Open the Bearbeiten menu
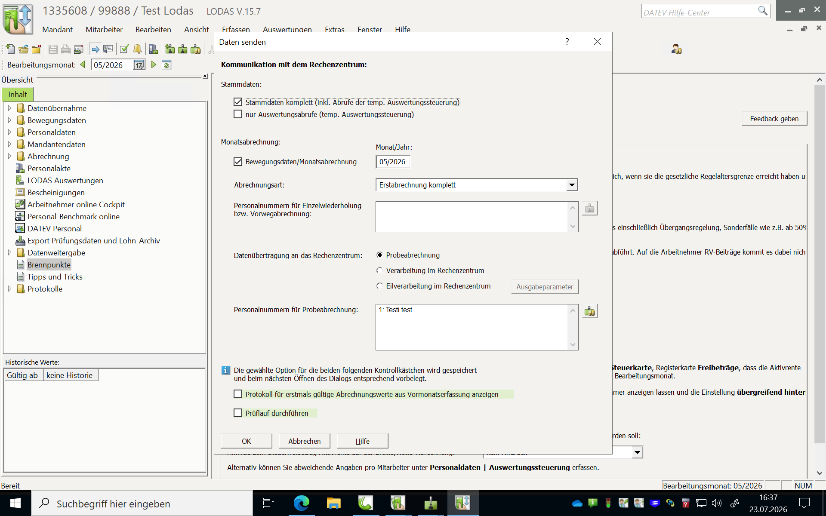 [x=153, y=30]
